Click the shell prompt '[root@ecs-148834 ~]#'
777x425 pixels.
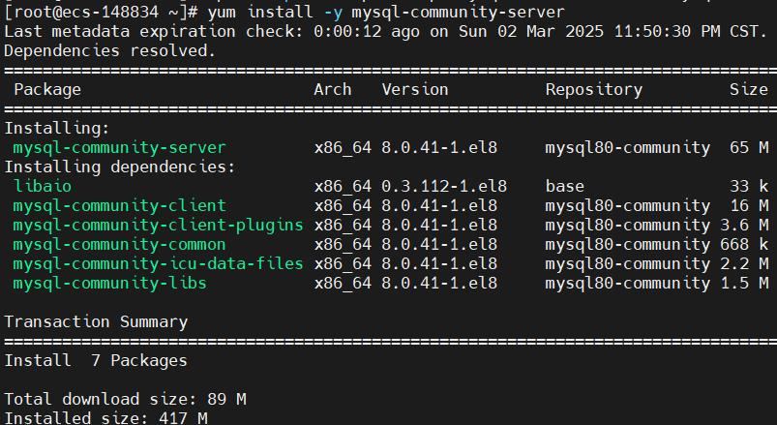tap(101, 12)
